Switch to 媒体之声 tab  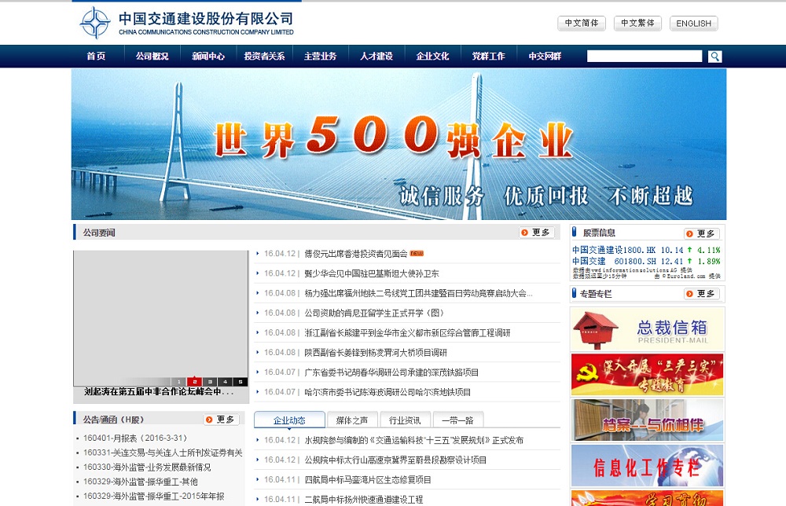[352, 420]
